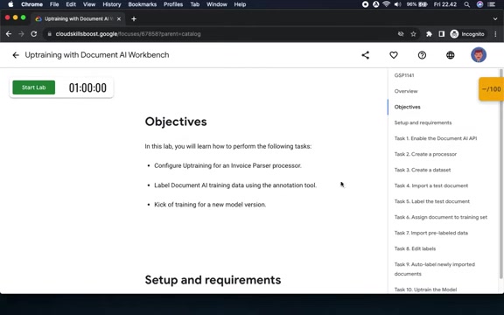Click the screen recording indicator icon
The width and height of the screenshot is (504, 315).
click(365, 4)
